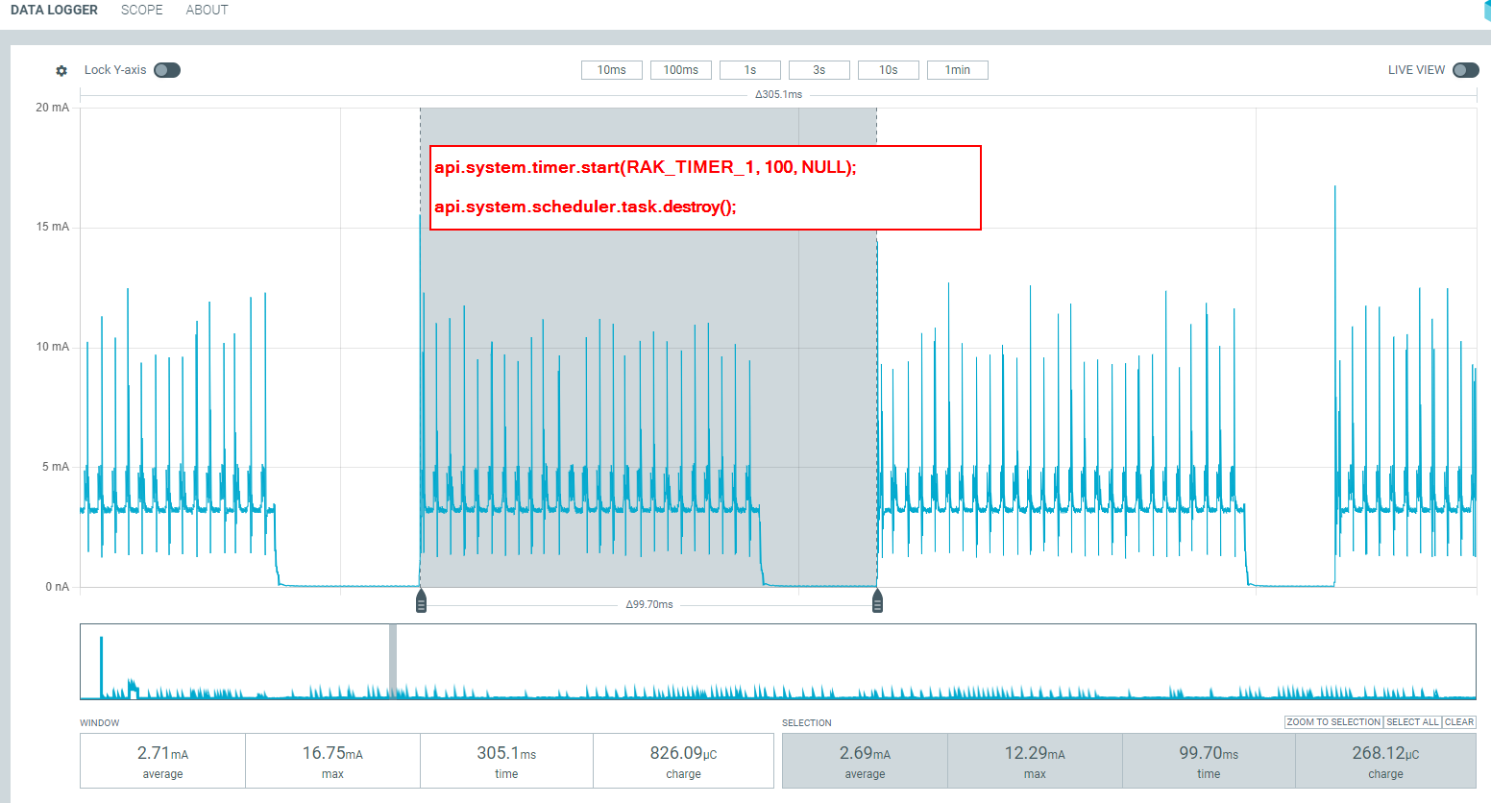
Task: Open the chart settings gear icon
Action: 61,71
